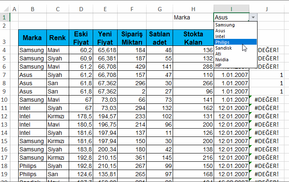Click Siyah cell in row 5
This screenshot has height=182, width=289.
tap(58, 58)
